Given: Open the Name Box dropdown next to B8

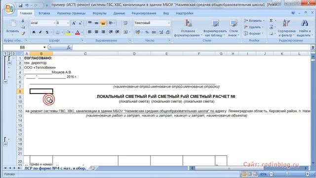Looking at the screenshot, I should [44, 47].
